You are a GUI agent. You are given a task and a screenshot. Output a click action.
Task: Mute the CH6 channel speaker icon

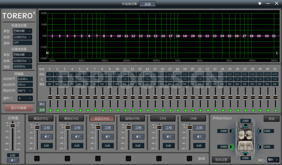199,137
